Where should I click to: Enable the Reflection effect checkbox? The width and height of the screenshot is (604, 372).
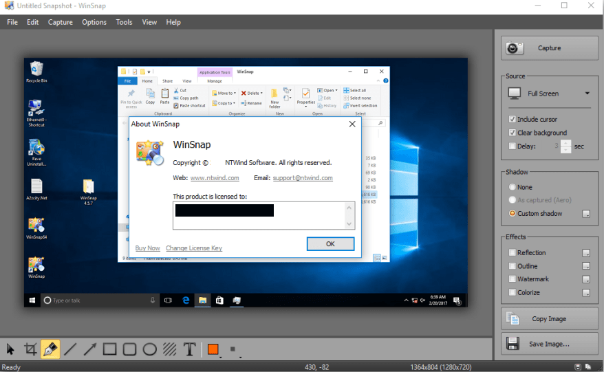point(513,252)
